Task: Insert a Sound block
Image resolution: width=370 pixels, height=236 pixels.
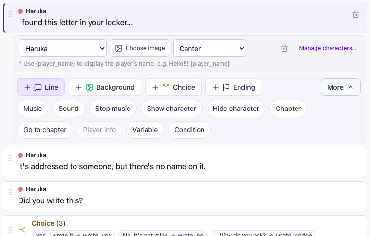Action: pyautogui.click(x=69, y=109)
